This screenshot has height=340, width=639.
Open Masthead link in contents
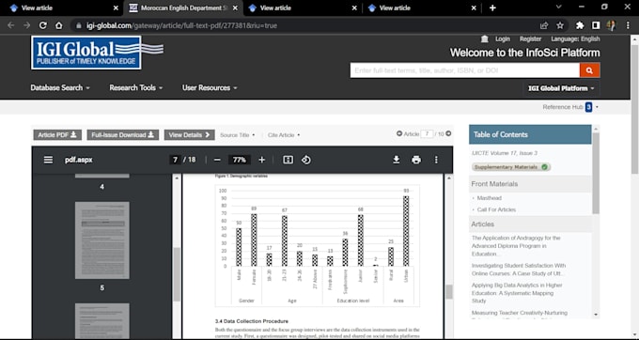[489, 198]
